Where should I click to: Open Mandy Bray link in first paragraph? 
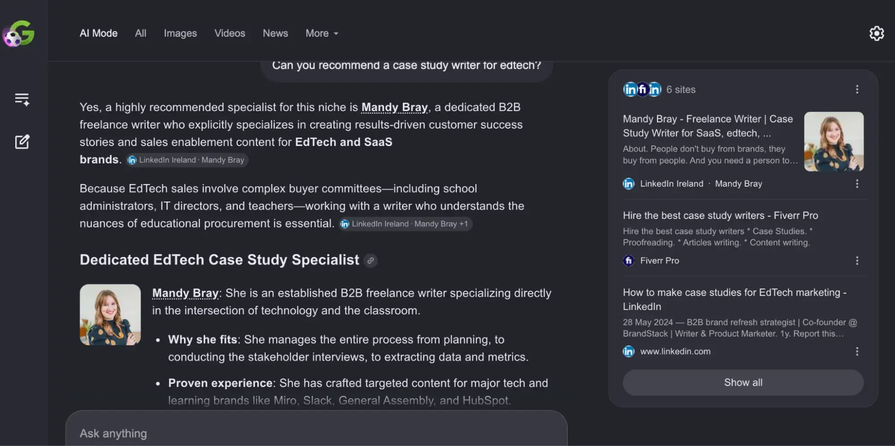point(394,107)
